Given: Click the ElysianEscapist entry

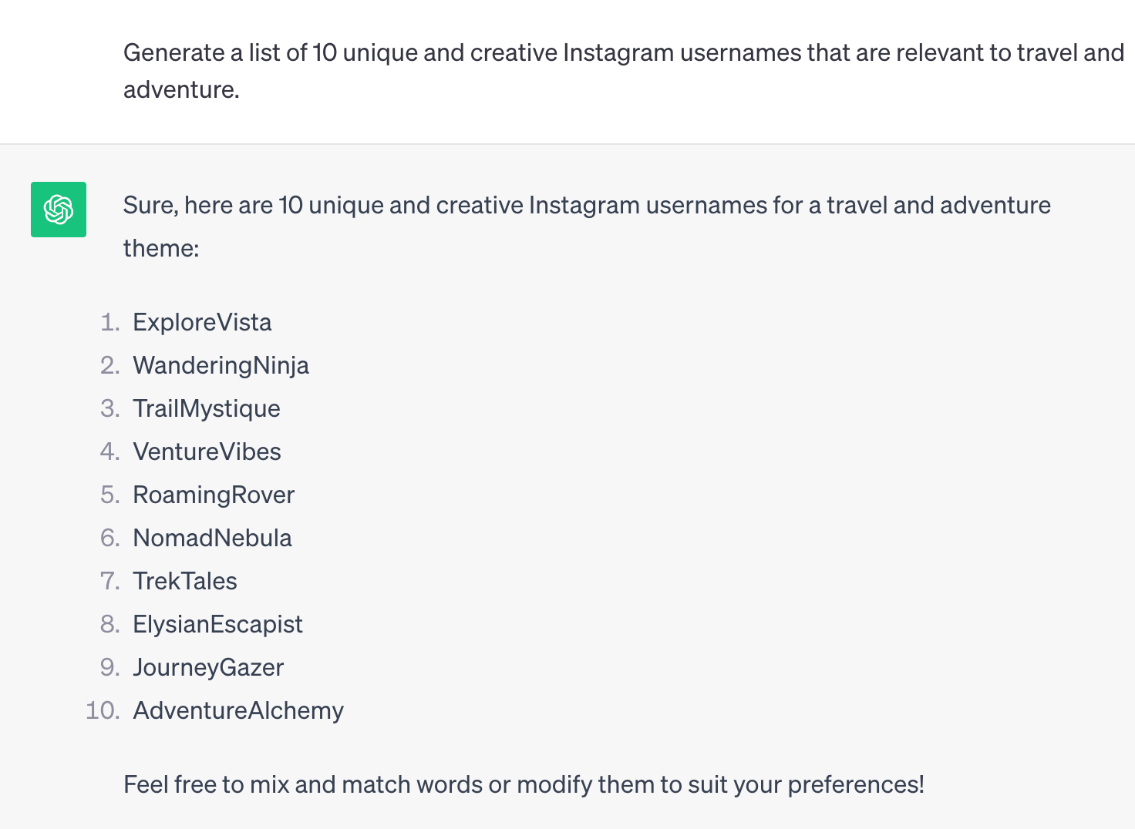Looking at the screenshot, I should pyautogui.click(x=217, y=625).
